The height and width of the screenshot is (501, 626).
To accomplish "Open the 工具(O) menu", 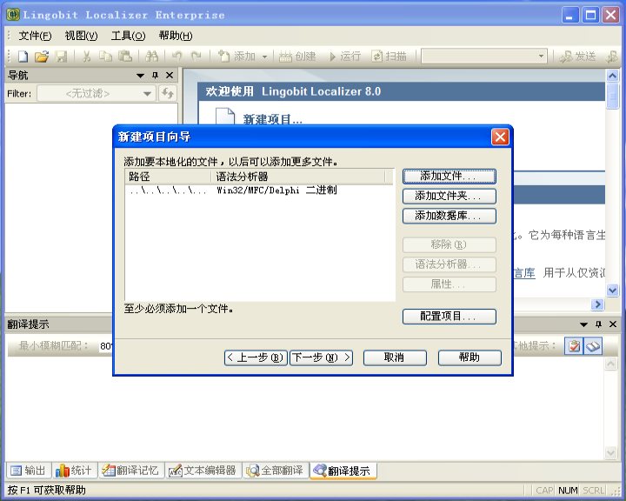I will click(128, 36).
